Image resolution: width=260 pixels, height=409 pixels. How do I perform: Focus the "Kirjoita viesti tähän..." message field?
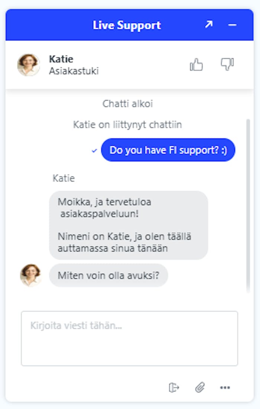tap(129, 338)
